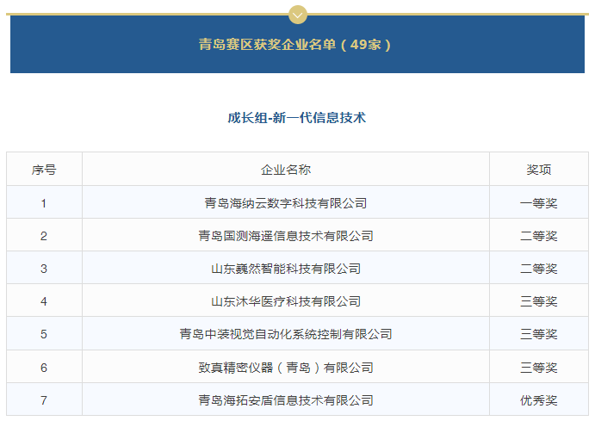The image size is (595, 421).
Task: Click serial number 7 in the 青岛海拓安盾 row
Action: pyautogui.click(x=44, y=400)
